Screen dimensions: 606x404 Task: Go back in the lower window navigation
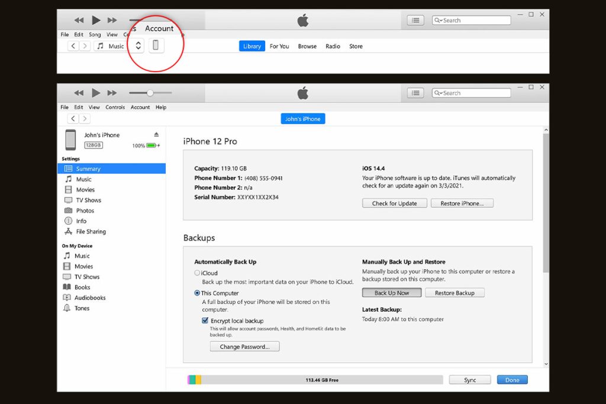(73, 118)
